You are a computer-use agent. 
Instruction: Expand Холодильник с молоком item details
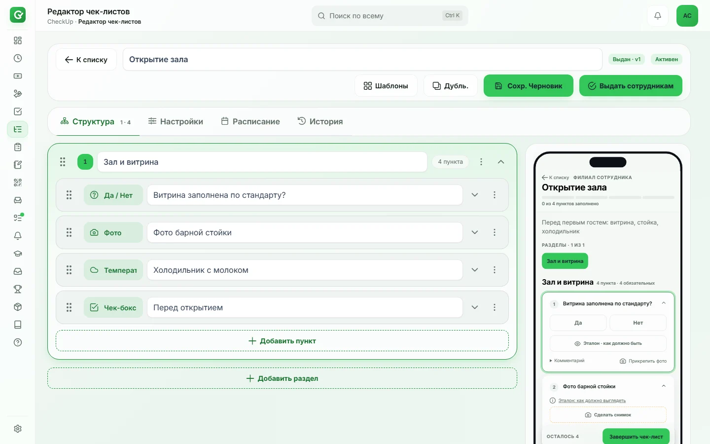475,270
